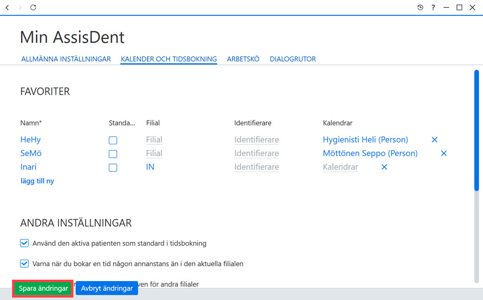The width and height of the screenshot is (483, 300).
Task: Open the Filial field for HeHy
Action: point(154,140)
